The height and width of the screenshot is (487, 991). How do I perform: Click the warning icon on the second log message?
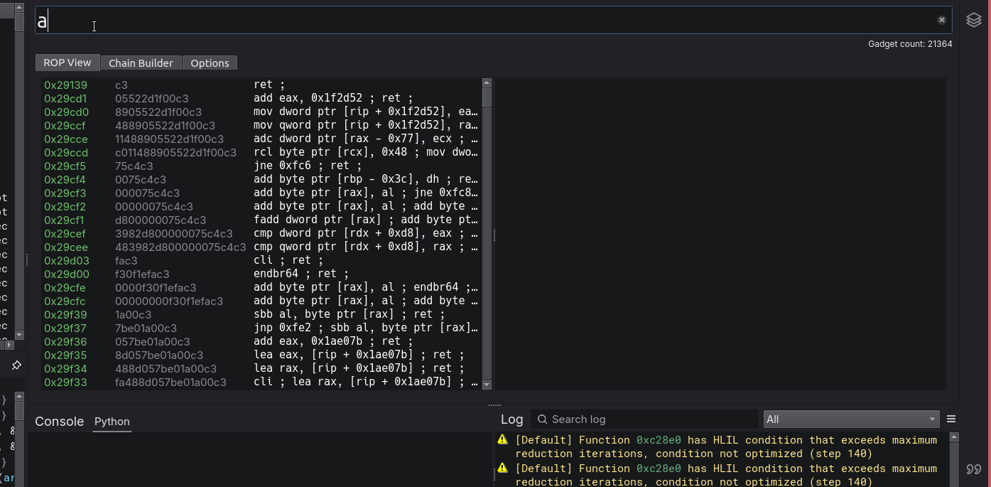(x=502, y=468)
